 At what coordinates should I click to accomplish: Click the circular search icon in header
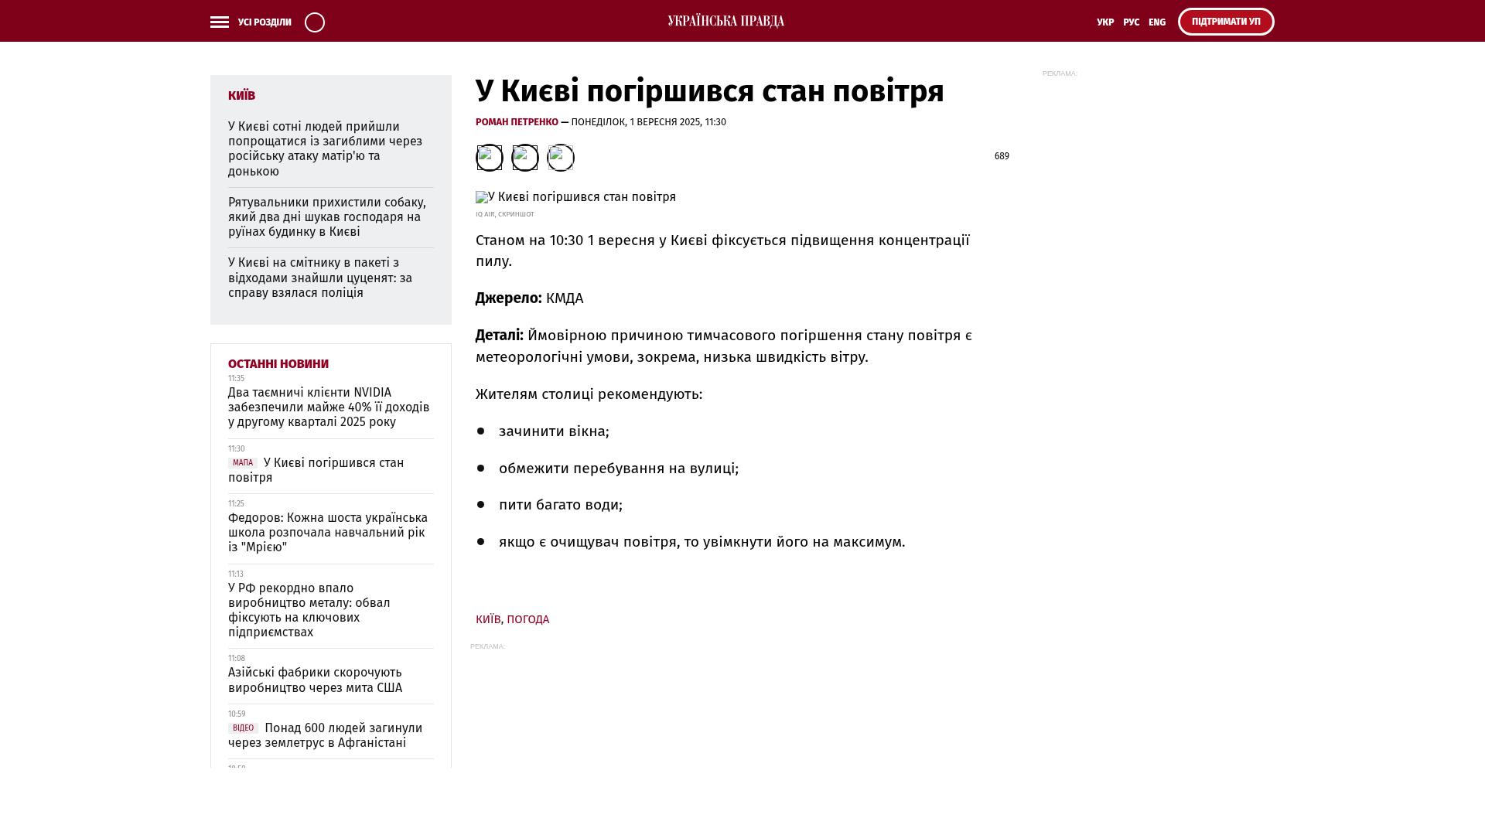[315, 22]
